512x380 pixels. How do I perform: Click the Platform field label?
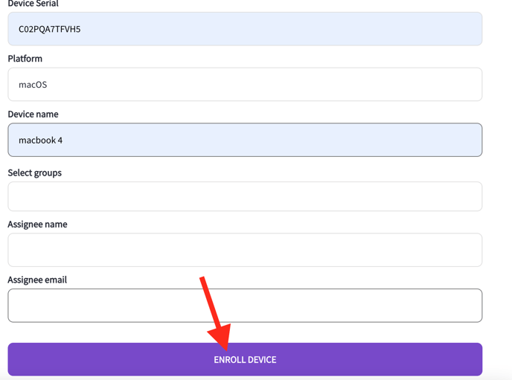[x=25, y=59]
